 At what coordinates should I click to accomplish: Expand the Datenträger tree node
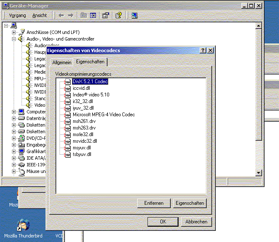point(14,118)
